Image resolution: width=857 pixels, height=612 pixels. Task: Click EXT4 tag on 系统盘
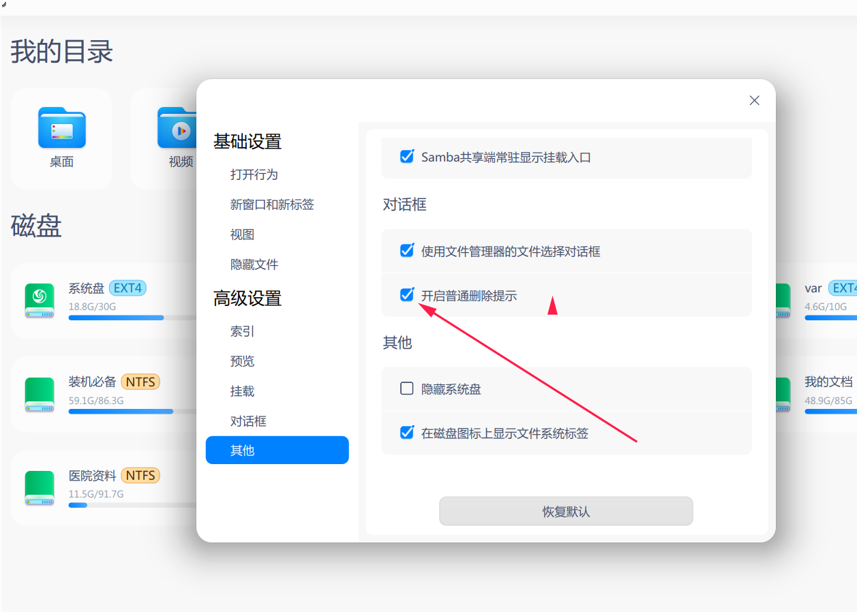(127, 288)
